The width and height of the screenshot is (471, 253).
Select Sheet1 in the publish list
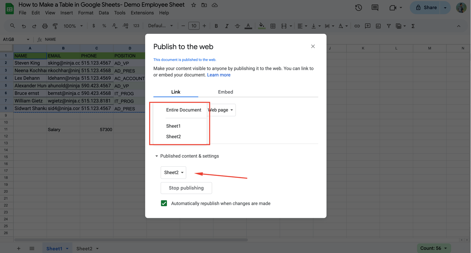(173, 126)
